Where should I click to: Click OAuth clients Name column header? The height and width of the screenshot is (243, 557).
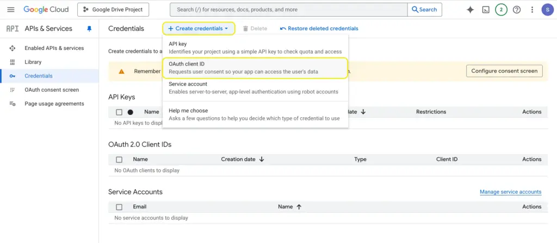pyautogui.click(x=140, y=159)
